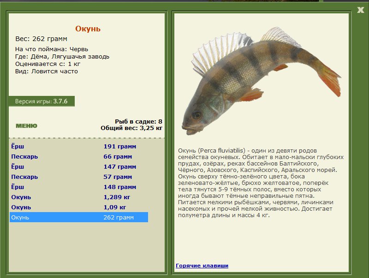Select the Ёрш 147 грамм row
The height and width of the screenshot is (278, 369).
79,166
